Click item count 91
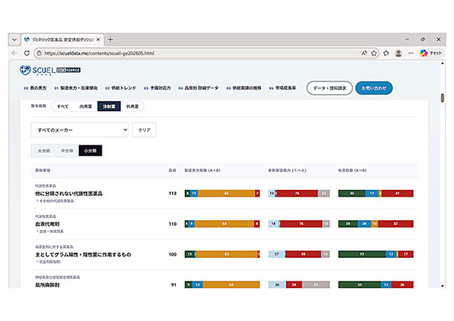454x321 pixels. click(x=173, y=285)
